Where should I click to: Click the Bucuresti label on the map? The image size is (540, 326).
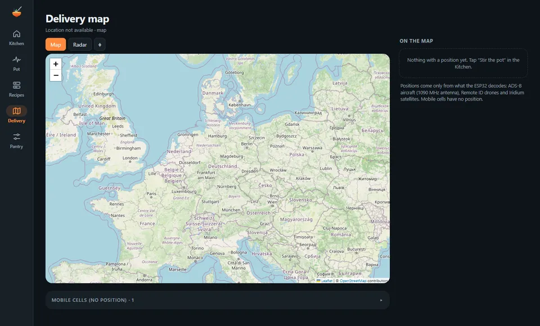click(357, 249)
